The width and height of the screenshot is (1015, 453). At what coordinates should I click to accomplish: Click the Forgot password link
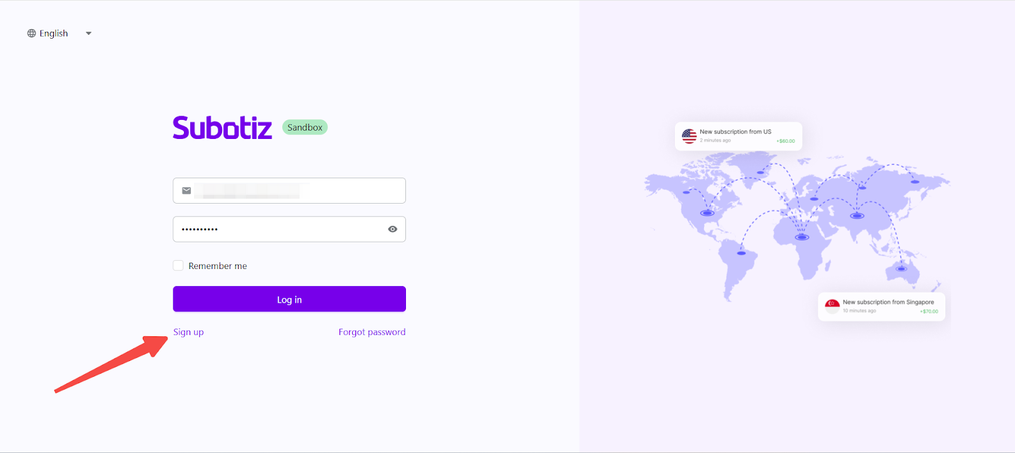(372, 332)
